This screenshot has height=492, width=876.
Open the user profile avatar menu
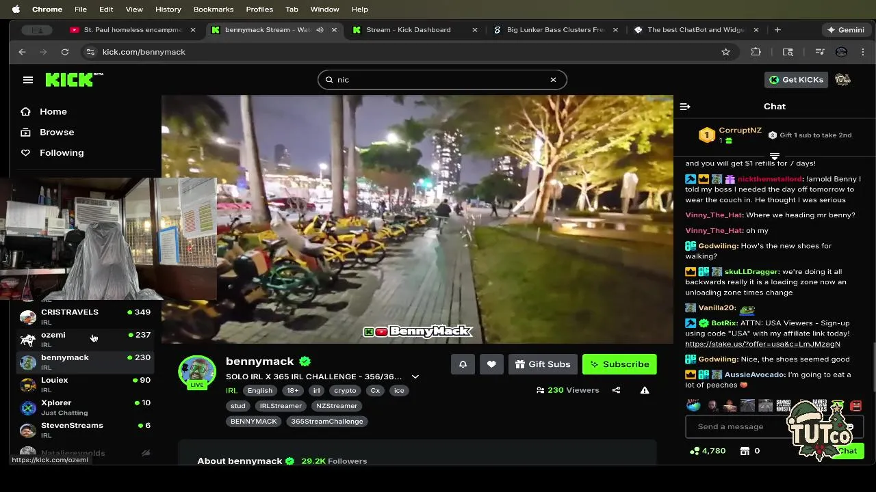[x=842, y=80]
